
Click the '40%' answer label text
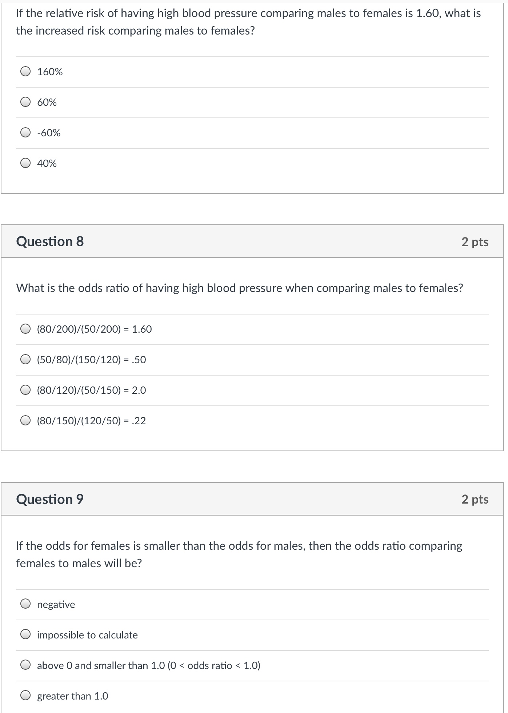click(47, 164)
